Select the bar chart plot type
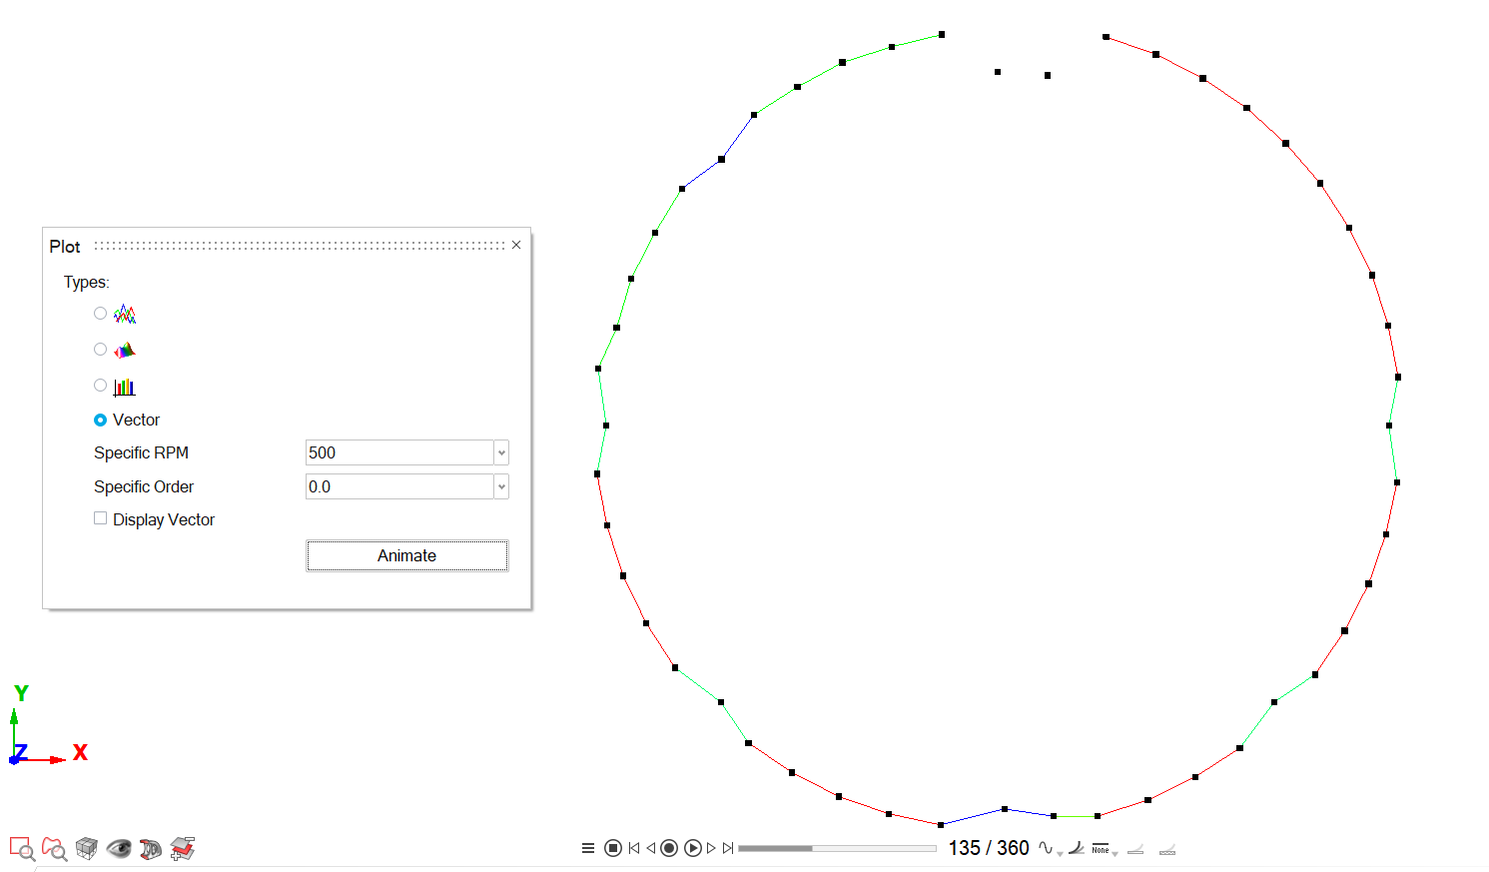The height and width of the screenshot is (872, 1489). click(x=100, y=386)
